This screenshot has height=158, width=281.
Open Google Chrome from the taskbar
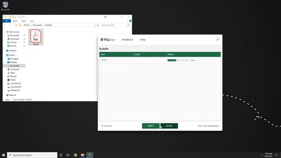(75, 155)
